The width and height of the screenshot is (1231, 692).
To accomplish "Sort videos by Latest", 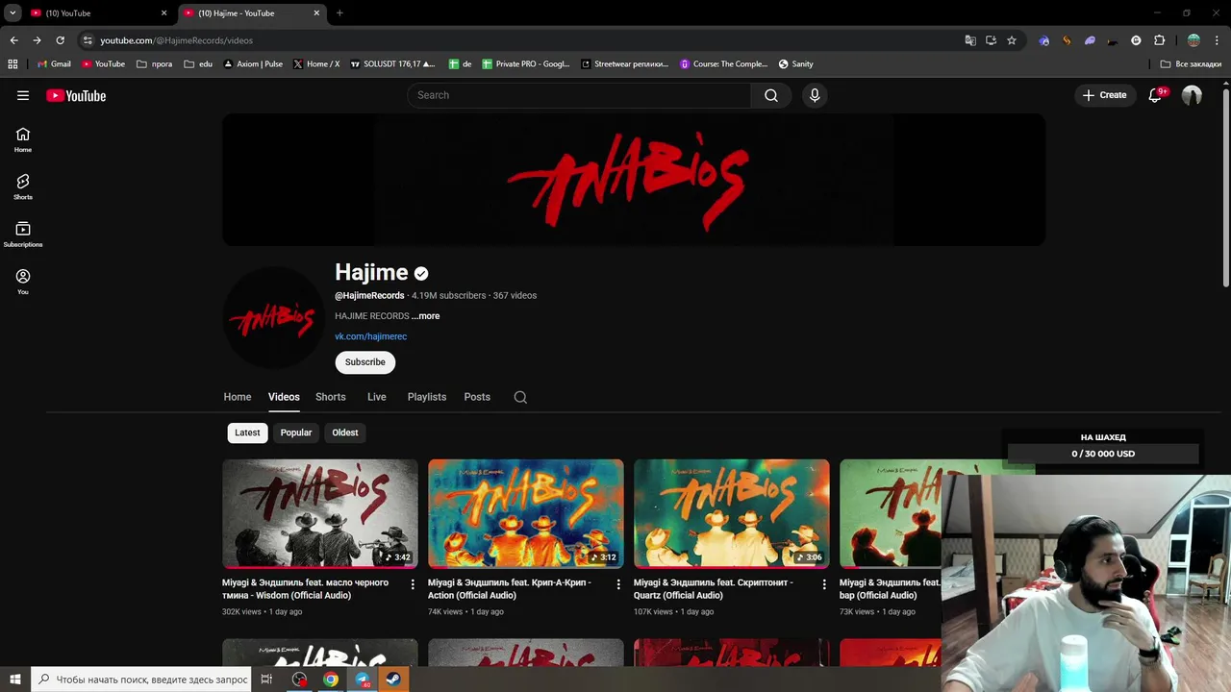I will [247, 432].
